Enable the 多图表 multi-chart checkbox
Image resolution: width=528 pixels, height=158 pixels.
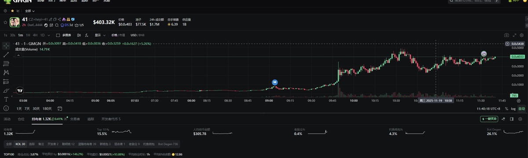pyautogui.click(x=58, y=35)
